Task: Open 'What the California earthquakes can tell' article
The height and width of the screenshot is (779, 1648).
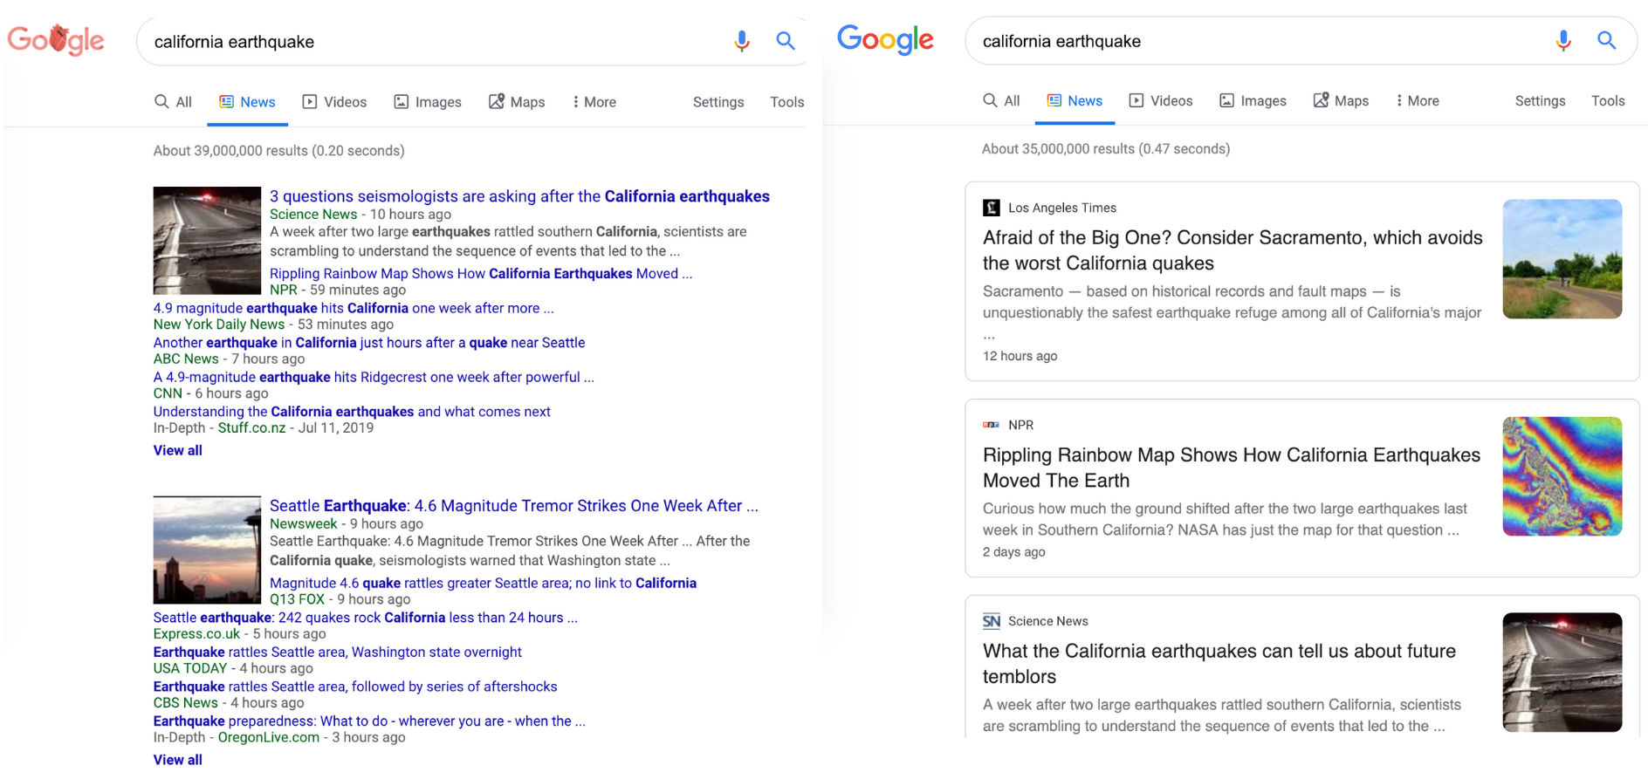Action: (1219, 664)
